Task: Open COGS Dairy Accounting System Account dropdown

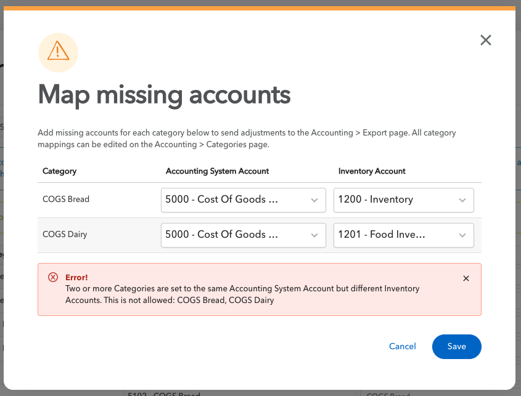Action: point(243,235)
